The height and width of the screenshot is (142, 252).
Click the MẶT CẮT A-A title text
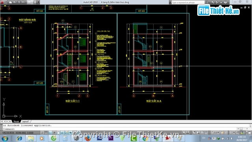point(154,101)
